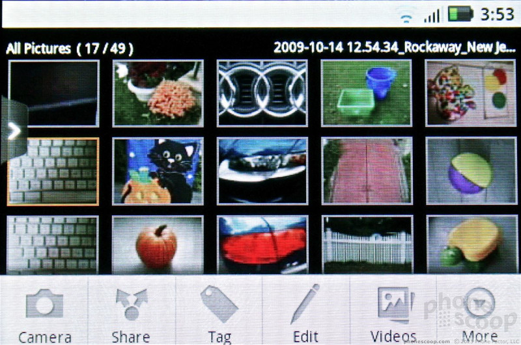Open the red brick walkway photo
The width and height of the screenshot is (521, 345).
pos(367,171)
